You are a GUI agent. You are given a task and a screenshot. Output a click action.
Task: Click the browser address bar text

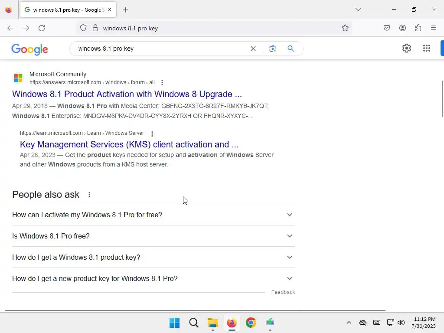tap(130, 28)
